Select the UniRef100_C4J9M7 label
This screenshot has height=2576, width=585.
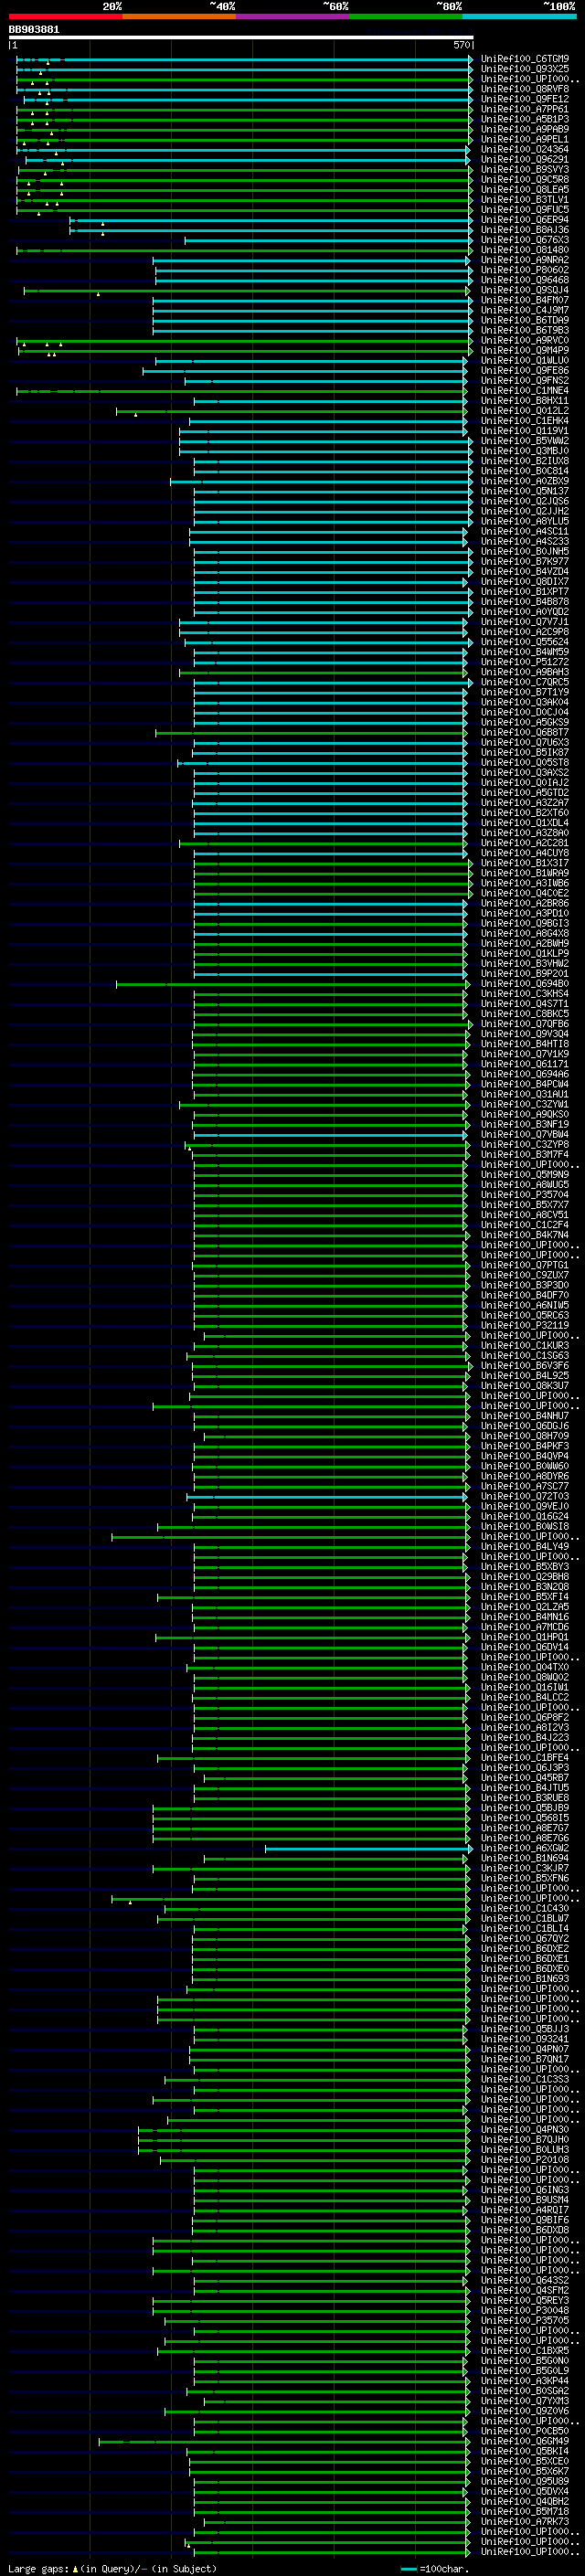pos(525,310)
